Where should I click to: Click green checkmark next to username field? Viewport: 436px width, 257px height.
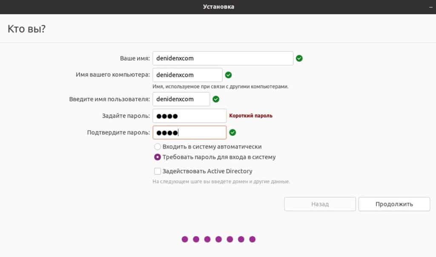tap(216, 99)
